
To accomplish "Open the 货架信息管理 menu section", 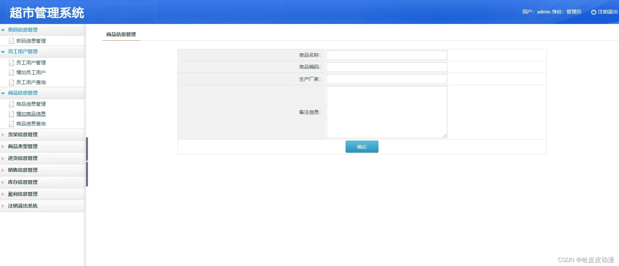I will tap(43, 135).
